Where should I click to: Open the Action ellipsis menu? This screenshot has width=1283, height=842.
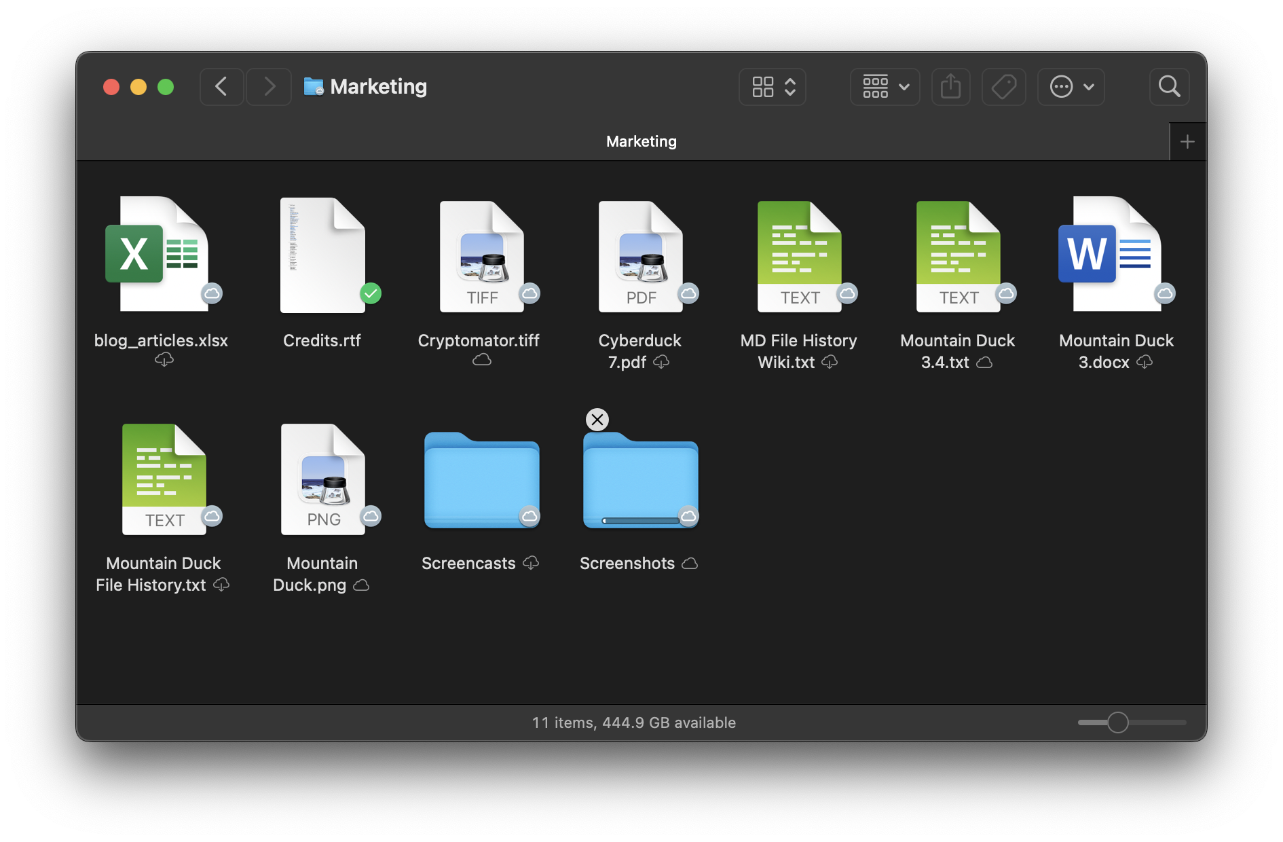1071,87
